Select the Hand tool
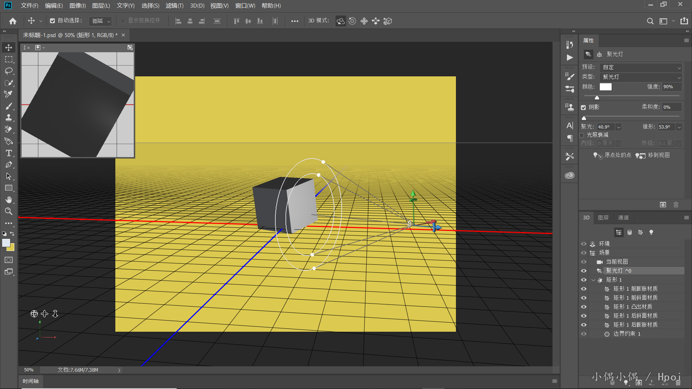Viewport: 692px width, 389px height. pos(9,200)
